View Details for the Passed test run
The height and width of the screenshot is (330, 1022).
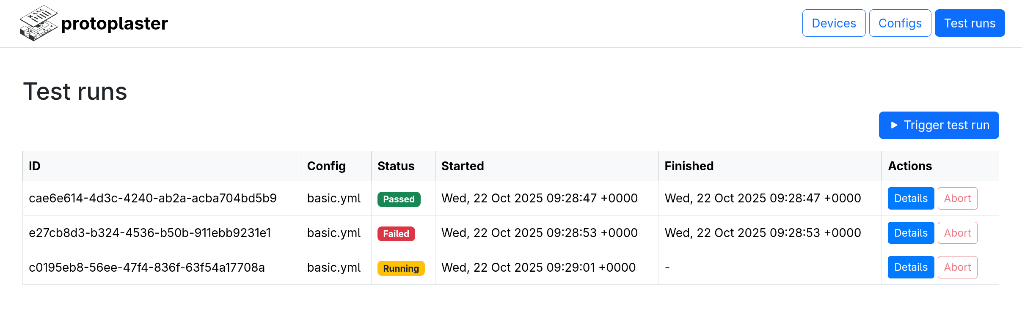tap(911, 199)
